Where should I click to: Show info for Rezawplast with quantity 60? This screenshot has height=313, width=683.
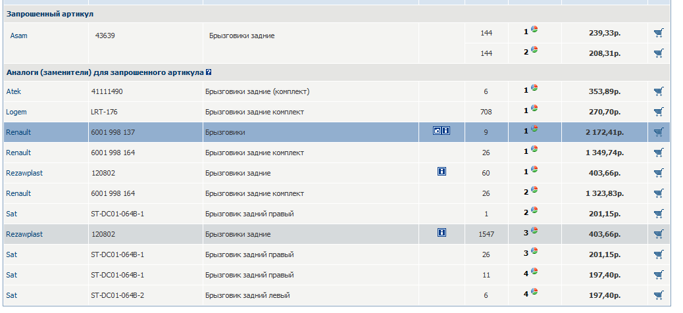442,172
